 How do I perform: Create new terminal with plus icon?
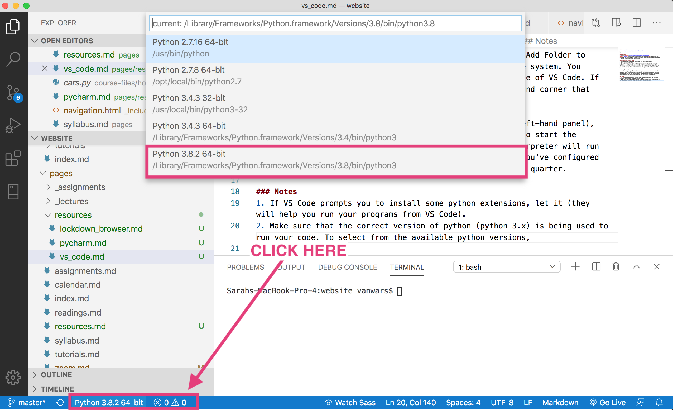point(575,267)
